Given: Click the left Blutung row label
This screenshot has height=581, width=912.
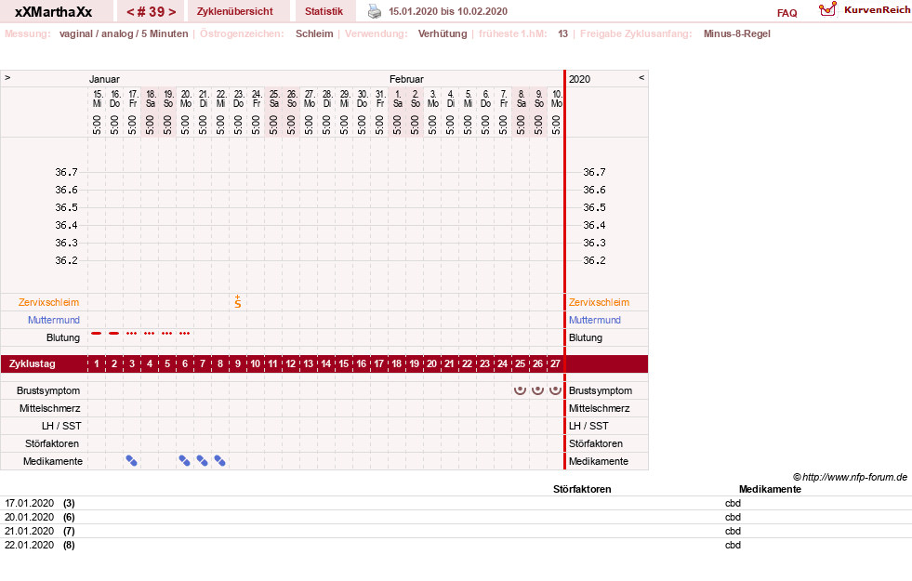Looking at the screenshot, I should point(63,337).
